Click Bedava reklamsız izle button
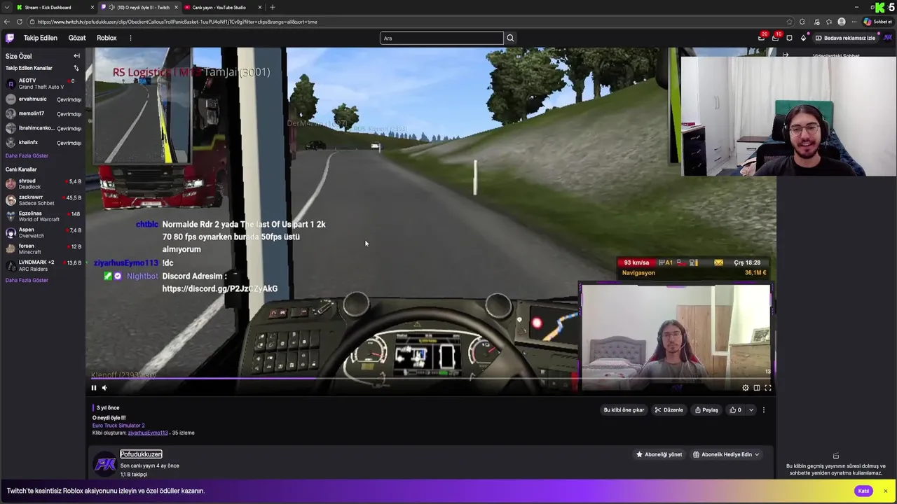This screenshot has width=897, height=504. coord(845,38)
